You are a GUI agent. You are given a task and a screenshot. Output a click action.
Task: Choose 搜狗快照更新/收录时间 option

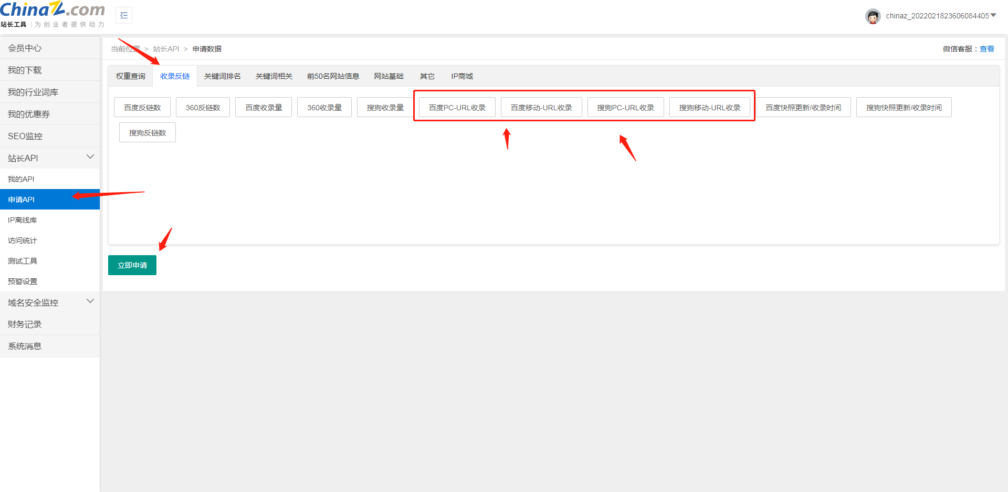pyautogui.click(x=904, y=107)
